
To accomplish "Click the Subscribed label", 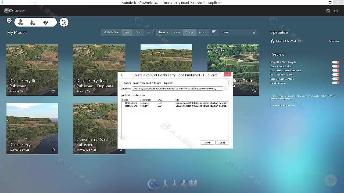I will [334, 41].
